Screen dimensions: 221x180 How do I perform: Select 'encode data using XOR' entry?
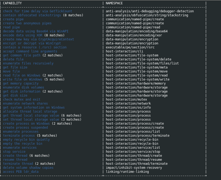[22, 35]
